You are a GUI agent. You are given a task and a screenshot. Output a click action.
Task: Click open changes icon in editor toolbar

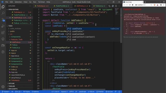pos(109,6)
